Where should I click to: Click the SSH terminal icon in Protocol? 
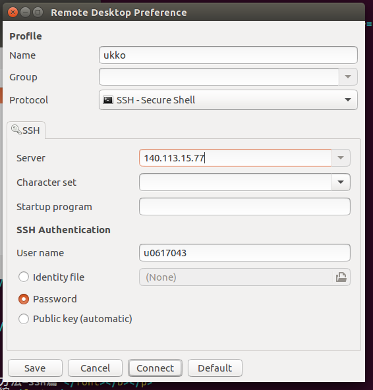pyautogui.click(x=108, y=100)
